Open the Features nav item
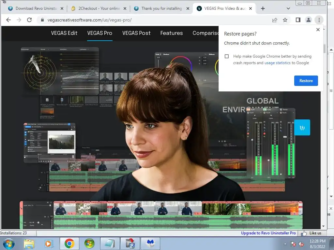Viewport: 334px width, 250px height. pos(172,33)
